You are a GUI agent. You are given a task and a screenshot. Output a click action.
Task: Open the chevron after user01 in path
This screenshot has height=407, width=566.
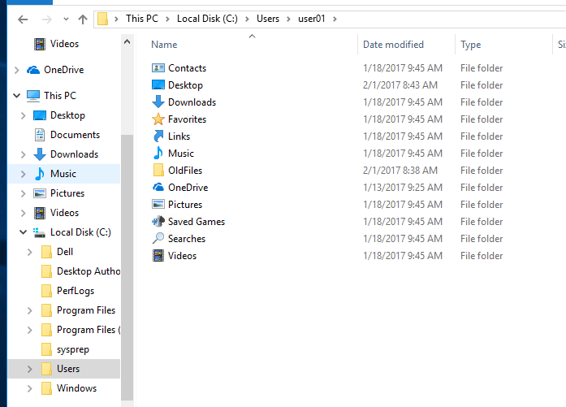(x=335, y=19)
